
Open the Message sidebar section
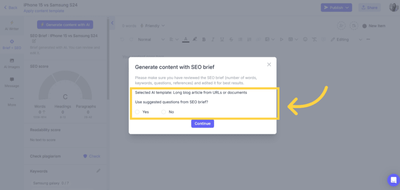tap(12, 82)
